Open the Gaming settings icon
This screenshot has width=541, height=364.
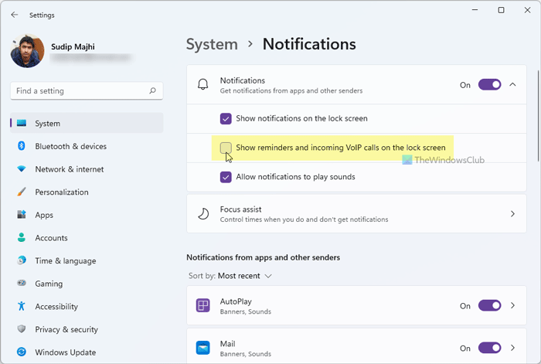[x=22, y=284]
